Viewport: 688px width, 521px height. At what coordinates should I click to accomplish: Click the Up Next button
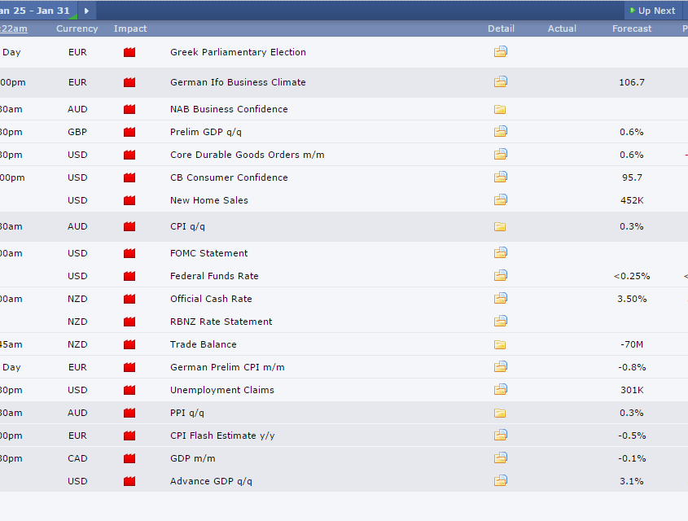tap(651, 11)
